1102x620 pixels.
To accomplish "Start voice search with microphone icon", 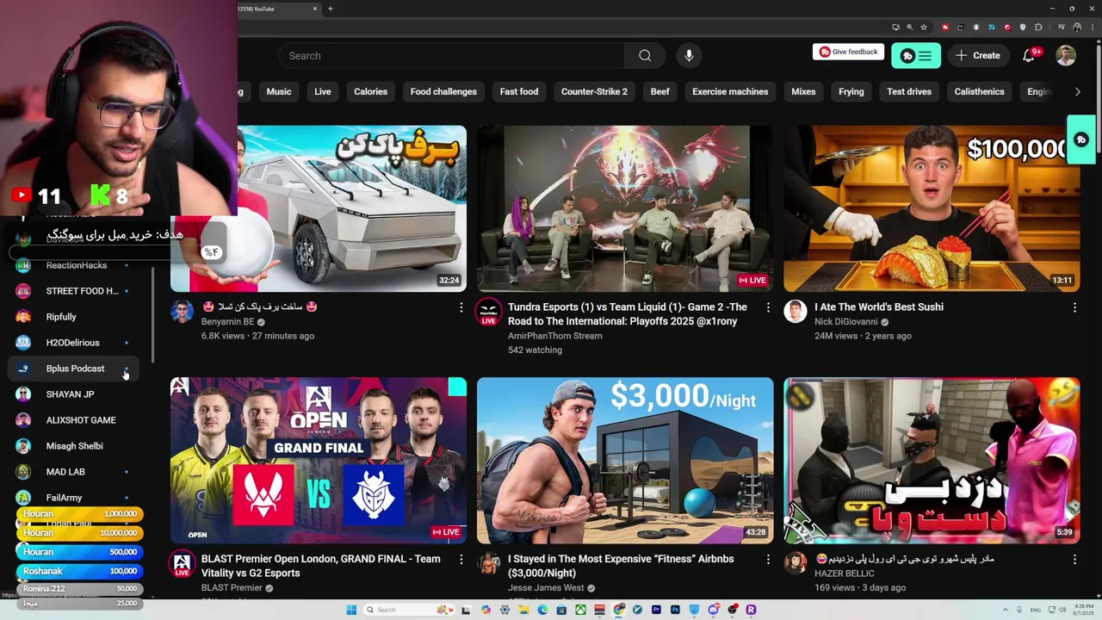I will pos(689,56).
